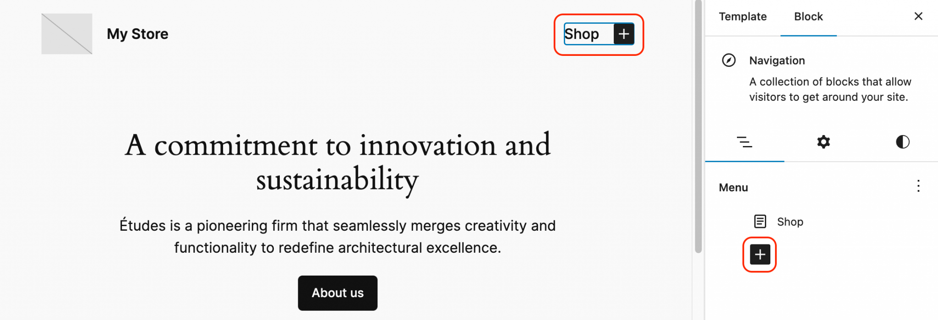Open the Settings gear tab for the Navigation block

[823, 142]
